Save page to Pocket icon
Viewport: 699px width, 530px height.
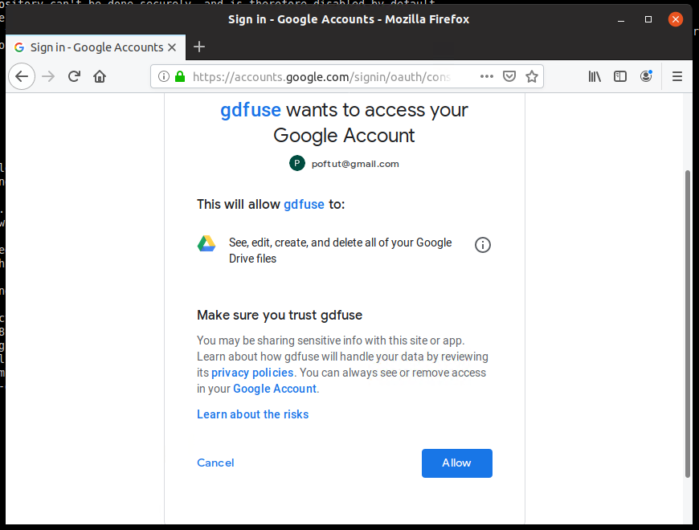[x=509, y=76]
